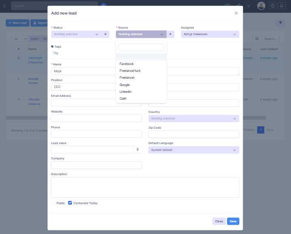291x234 pixels.
Task: Click the dollar sign beside Lead value
Action: (137, 149)
